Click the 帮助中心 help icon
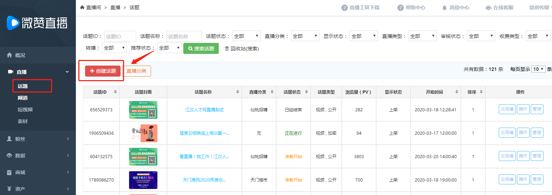This screenshot has height=195, width=552. (401, 8)
